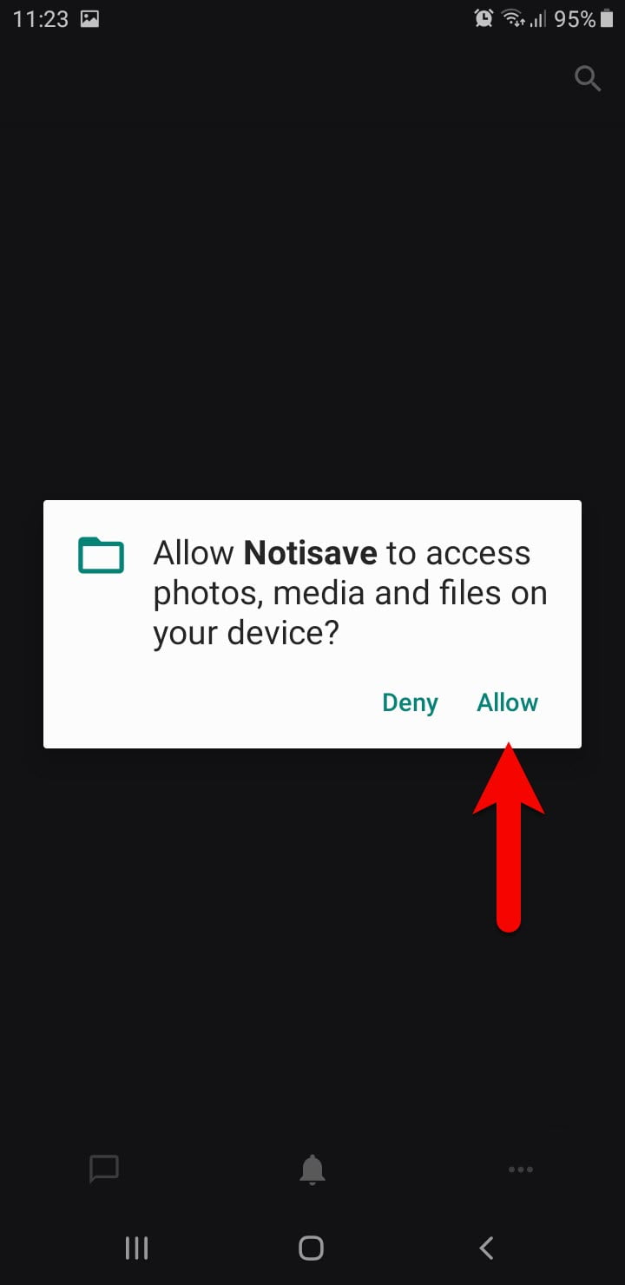Image resolution: width=625 pixels, height=1285 pixels.
Task: Tap the bold Notisave name in dialog
Action: pos(311,553)
